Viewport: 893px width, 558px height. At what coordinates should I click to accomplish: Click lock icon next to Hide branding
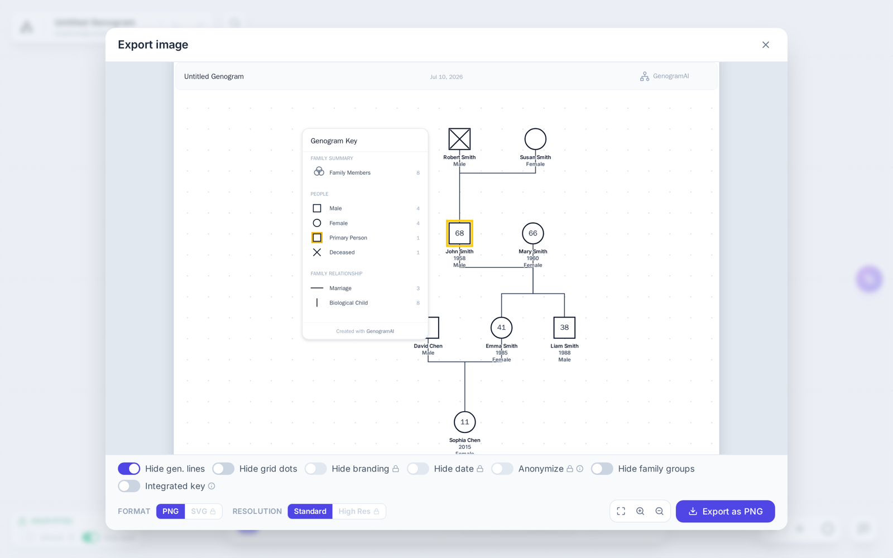click(x=396, y=469)
